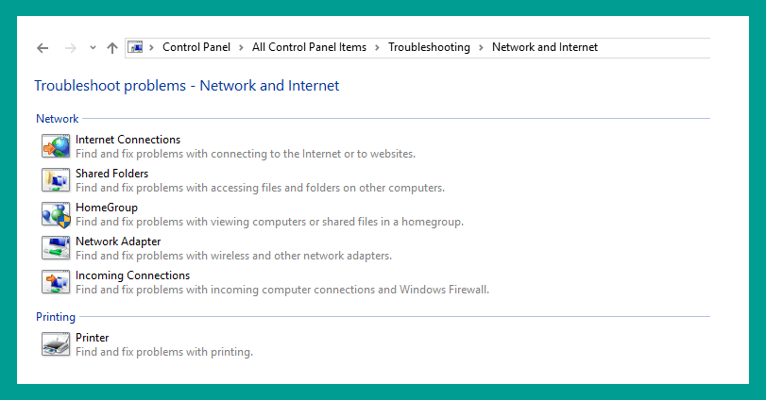Click the control panel icon in address bar
The image size is (766, 400).
pyautogui.click(x=135, y=47)
